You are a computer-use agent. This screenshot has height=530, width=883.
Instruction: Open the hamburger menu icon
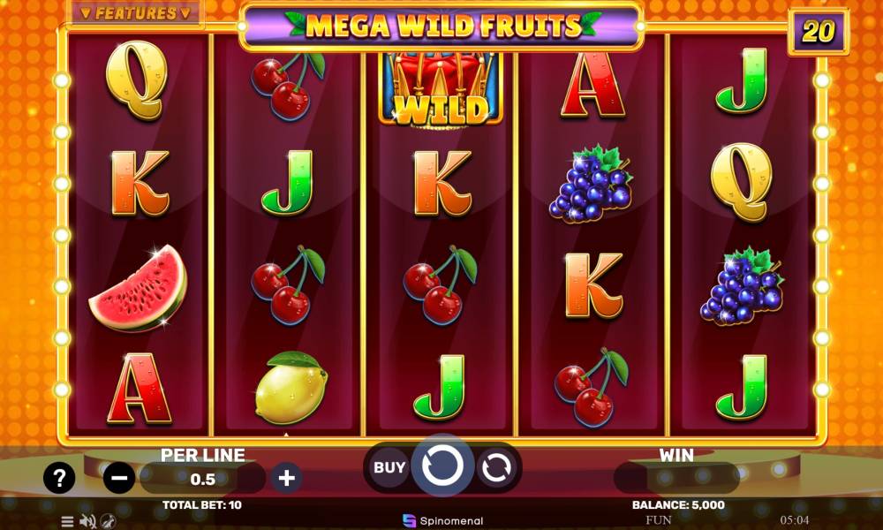coord(67,521)
